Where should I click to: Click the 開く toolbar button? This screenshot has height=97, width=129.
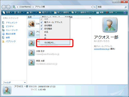pos(30,12)
